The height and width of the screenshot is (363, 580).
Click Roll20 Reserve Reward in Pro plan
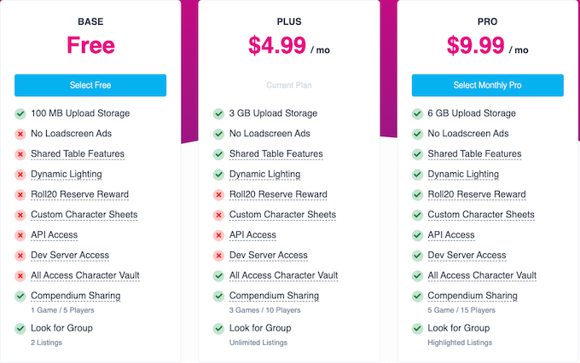(x=476, y=195)
